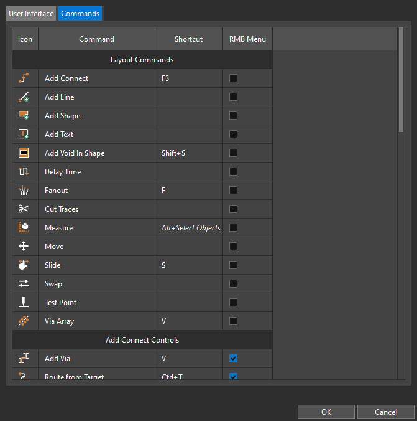The width and height of the screenshot is (417, 421).
Task: Enable RMB Menu for Swap
Action: point(233,283)
